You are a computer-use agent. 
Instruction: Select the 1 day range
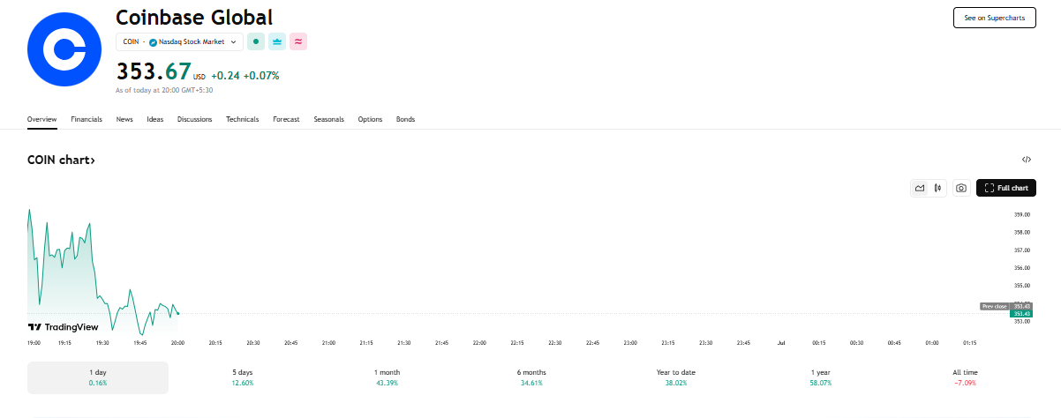(x=98, y=377)
